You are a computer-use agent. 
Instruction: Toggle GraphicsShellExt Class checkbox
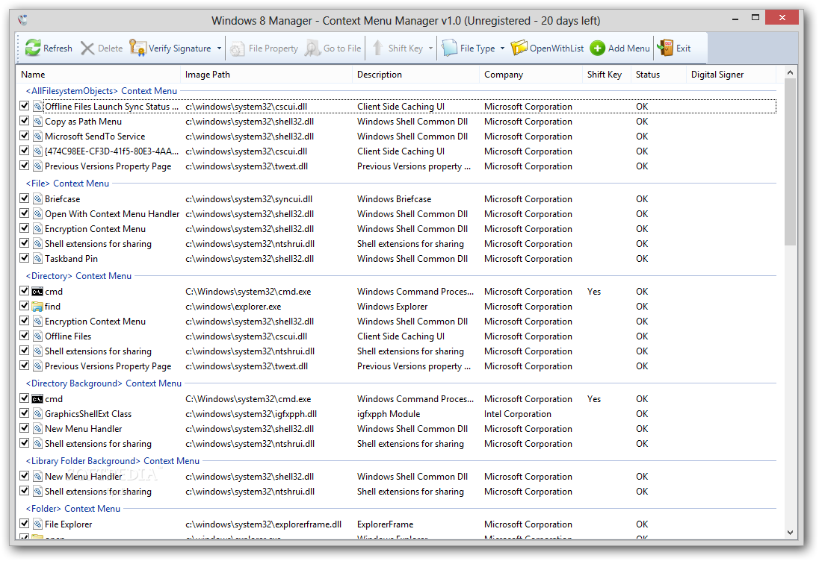(x=24, y=413)
